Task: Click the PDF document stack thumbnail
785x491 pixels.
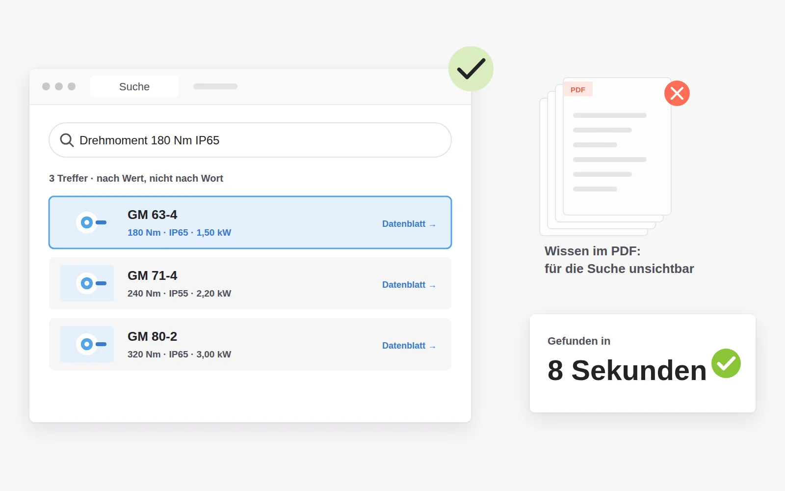Action: (605, 156)
